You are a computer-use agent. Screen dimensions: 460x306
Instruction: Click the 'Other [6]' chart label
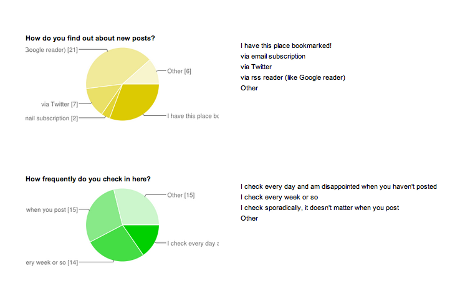click(x=179, y=71)
